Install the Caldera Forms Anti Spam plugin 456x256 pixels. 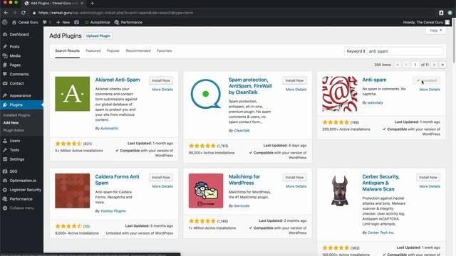tap(161, 177)
